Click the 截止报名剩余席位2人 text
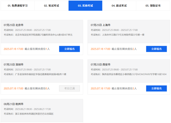Screen dimensions: 171x123 click(124, 49)
